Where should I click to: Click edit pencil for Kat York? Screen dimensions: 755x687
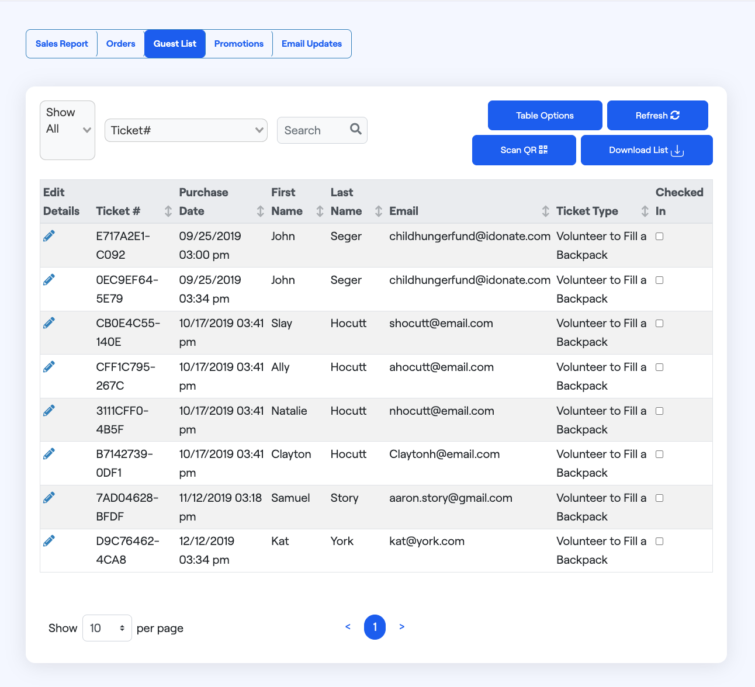49,540
